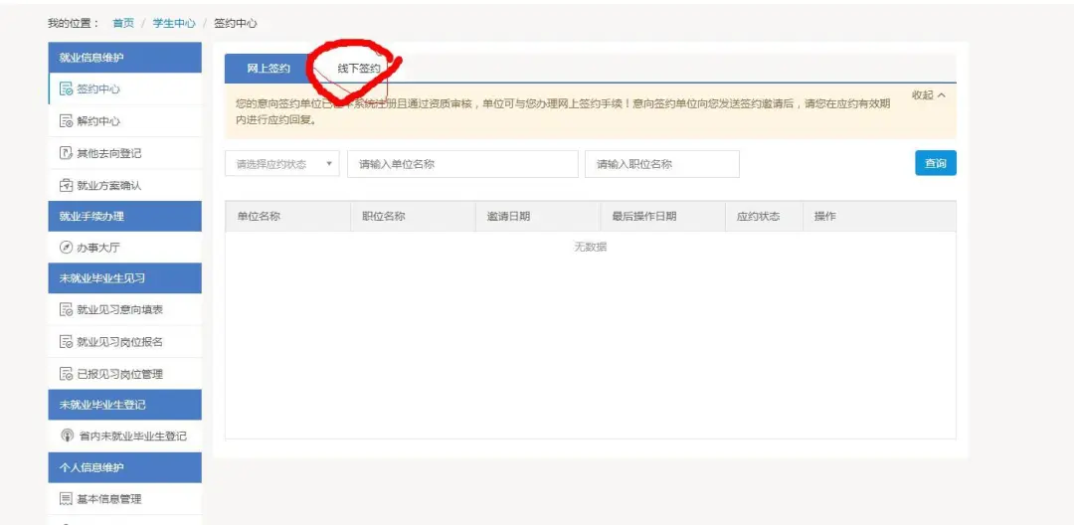
Task: Select the 网上签约 tab
Action: [x=268, y=68]
